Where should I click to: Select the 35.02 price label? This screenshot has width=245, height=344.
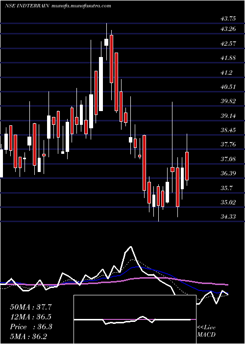pos(228,202)
